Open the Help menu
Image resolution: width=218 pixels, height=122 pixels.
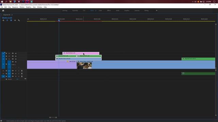pos(45,7)
